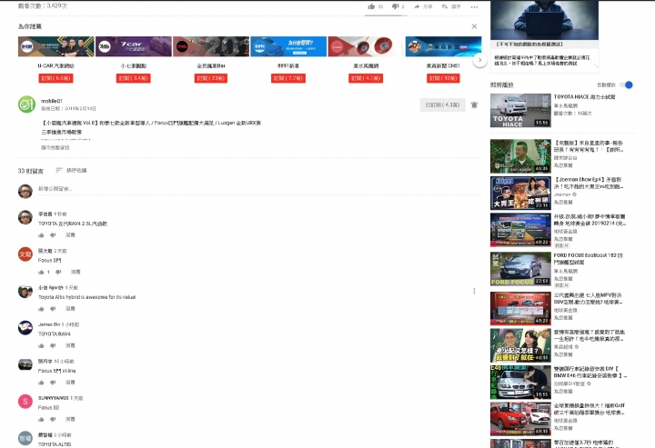Open options menu on Altis hybrid comment

tap(474, 291)
